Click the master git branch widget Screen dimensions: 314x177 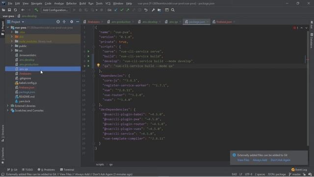click(x=295, y=175)
